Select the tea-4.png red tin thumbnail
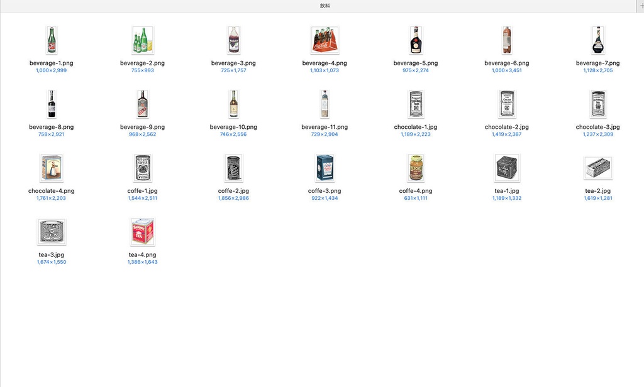Viewport: 644px width, 387px height. pyautogui.click(x=143, y=232)
